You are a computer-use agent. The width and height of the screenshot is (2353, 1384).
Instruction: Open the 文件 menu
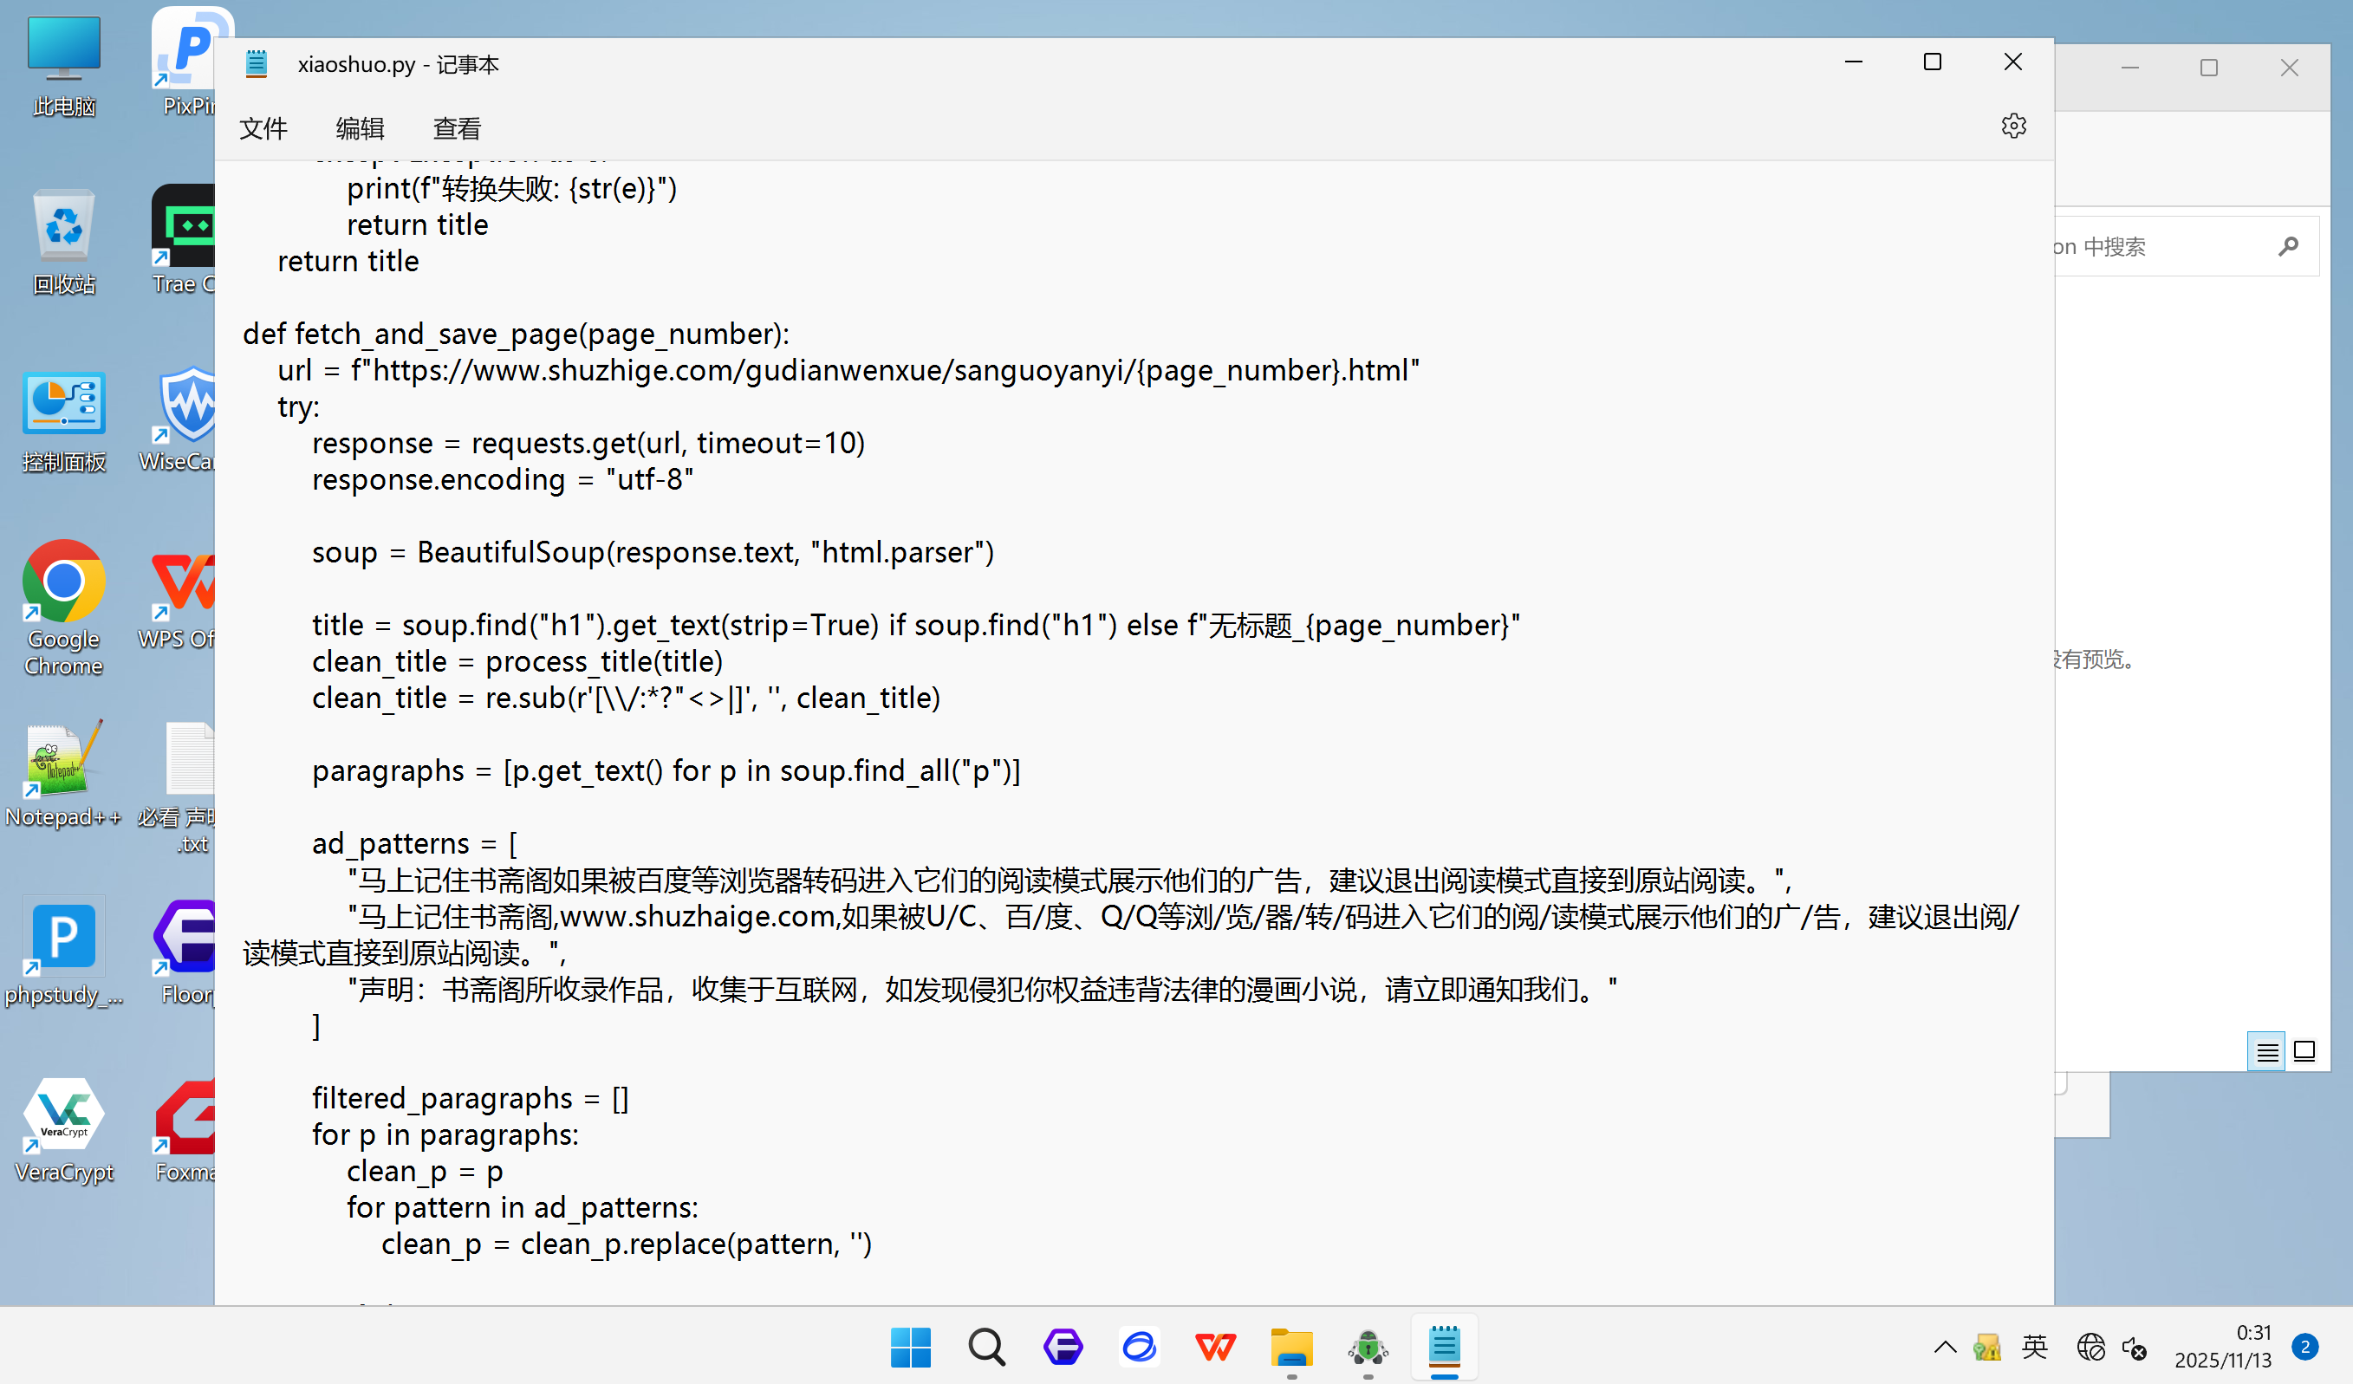[x=263, y=128]
